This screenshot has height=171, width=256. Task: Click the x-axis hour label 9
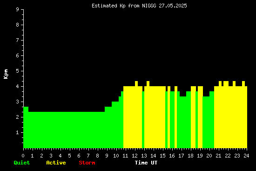[x=107, y=156]
